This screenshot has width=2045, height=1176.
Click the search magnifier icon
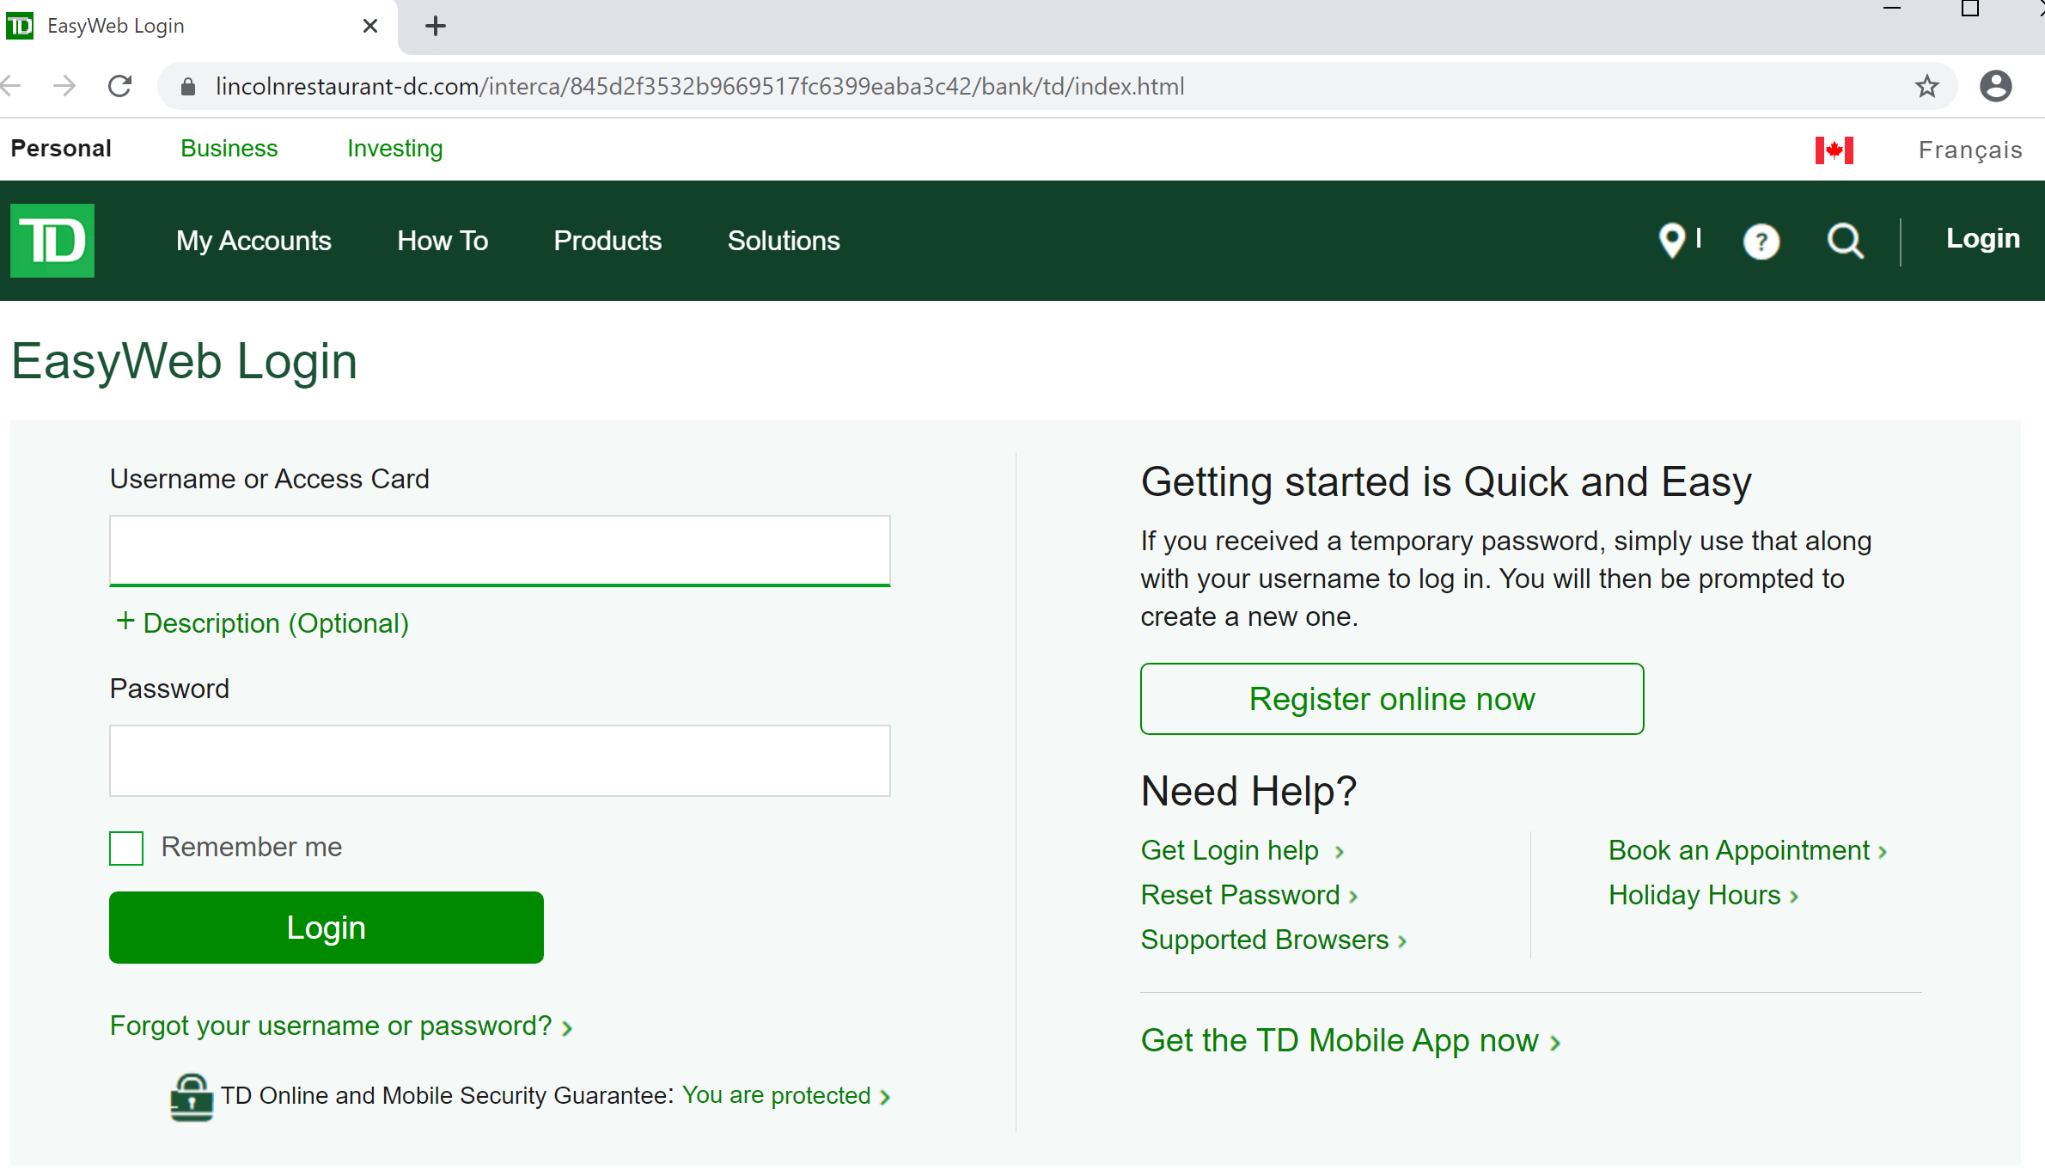[x=1845, y=242]
